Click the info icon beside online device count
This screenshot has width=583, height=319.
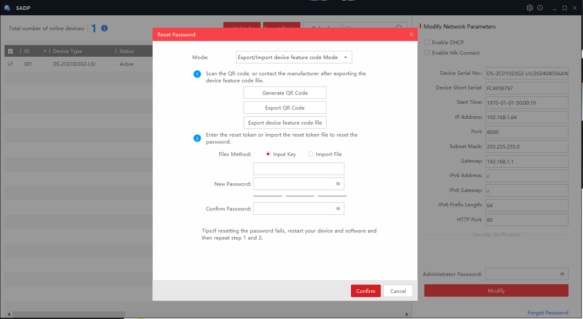[x=104, y=28]
